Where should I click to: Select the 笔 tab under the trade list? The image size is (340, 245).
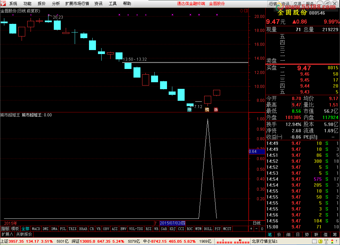270,234
